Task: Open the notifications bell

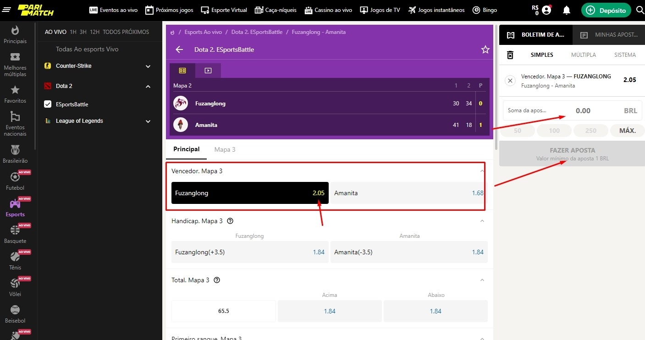Action: 567,10
